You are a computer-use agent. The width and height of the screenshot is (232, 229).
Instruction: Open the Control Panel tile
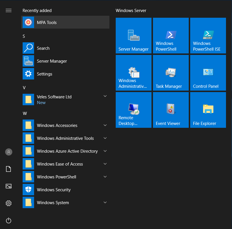(208, 73)
